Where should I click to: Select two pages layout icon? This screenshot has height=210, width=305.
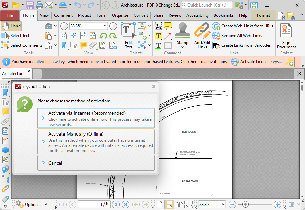(x=179, y=205)
